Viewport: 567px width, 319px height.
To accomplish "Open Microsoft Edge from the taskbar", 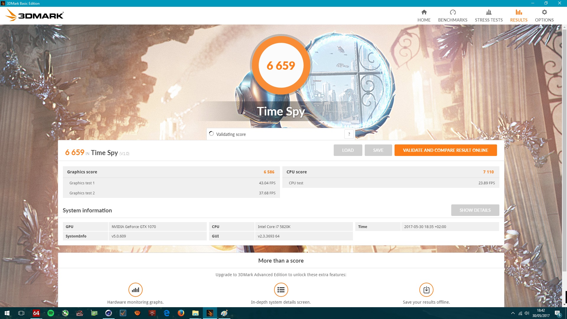I will point(166,313).
